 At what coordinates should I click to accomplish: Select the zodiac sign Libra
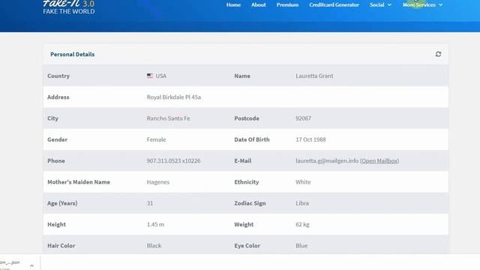(302, 203)
